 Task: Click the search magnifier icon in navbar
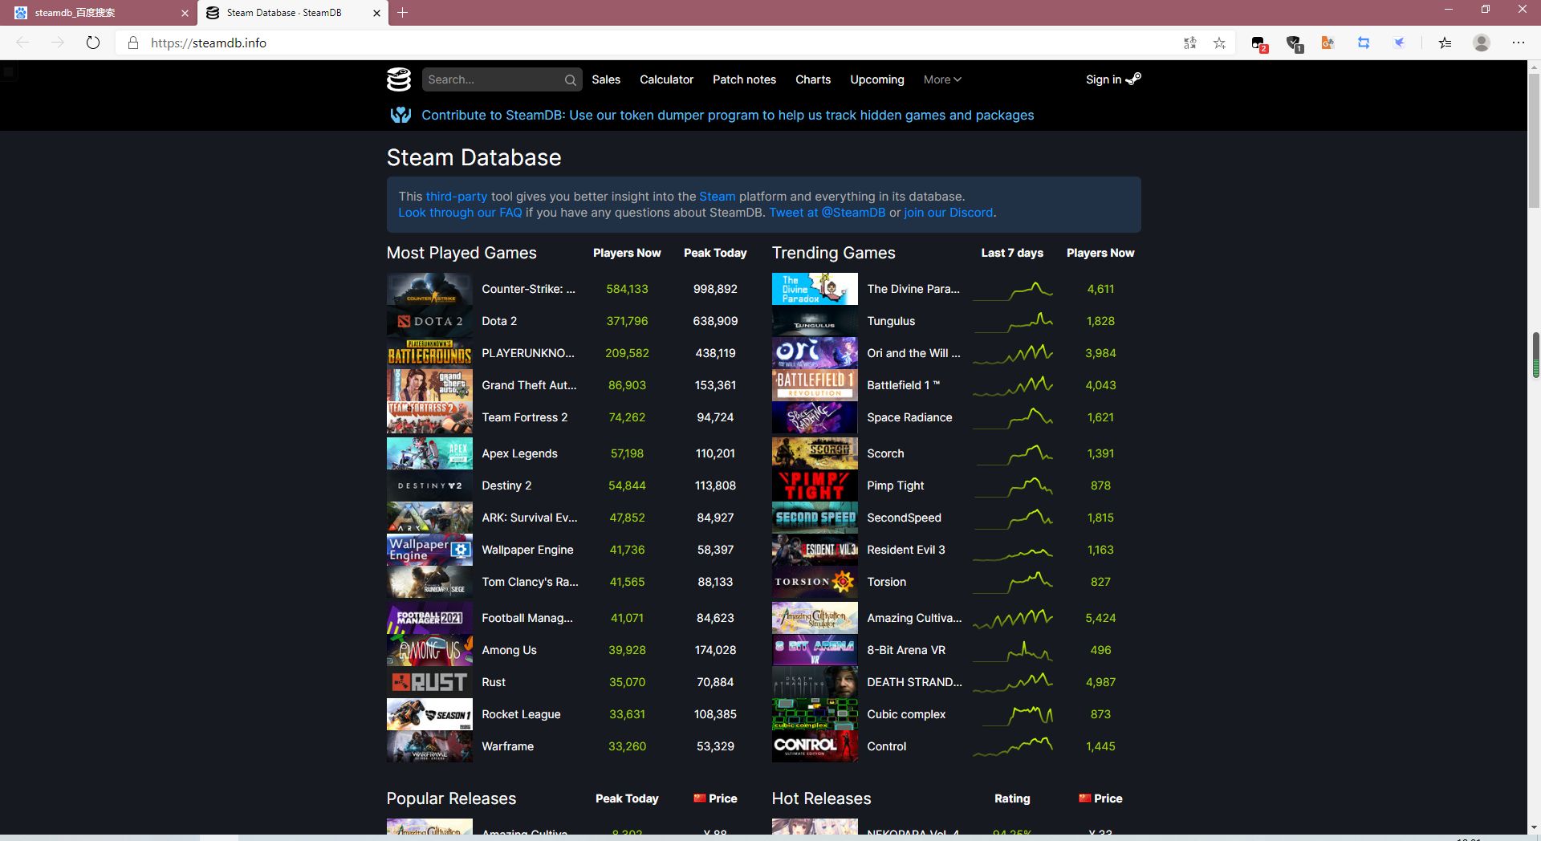pyautogui.click(x=570, y=79)
